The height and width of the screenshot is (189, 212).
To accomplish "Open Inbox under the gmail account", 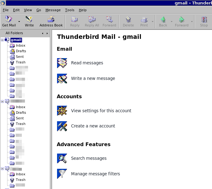I will click(x=21, y=45).
